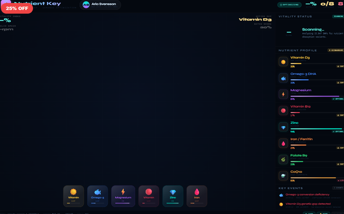This screenshot has width=344, height=214.
Task: Open the Omega-3 conversion deficiency event
Action: pos(307,195)
